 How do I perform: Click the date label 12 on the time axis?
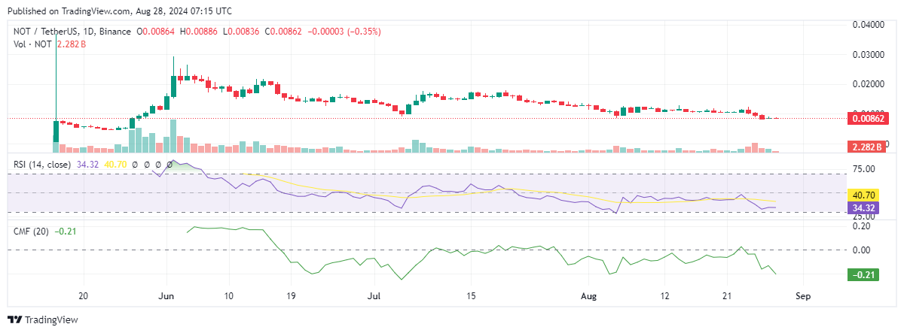point(665,296)
